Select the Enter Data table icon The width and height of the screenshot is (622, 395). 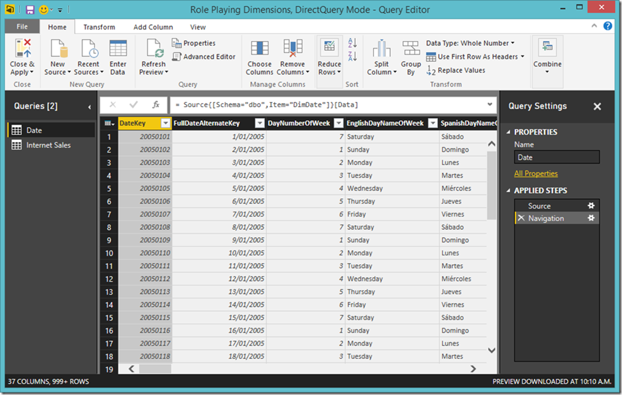pyautogui.click(x=118, y=49)
